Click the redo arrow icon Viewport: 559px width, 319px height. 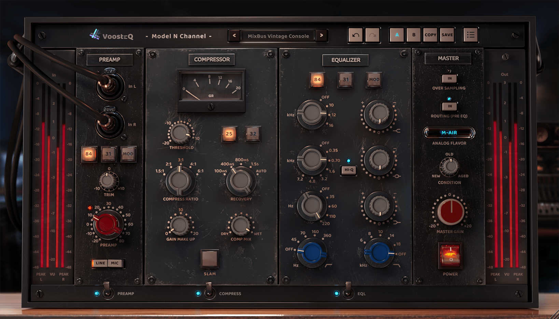coord(373,35)
